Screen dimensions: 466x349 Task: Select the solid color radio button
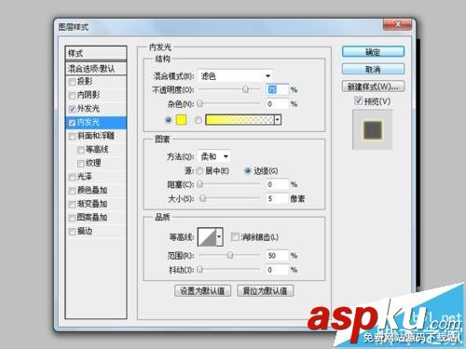pyautogui.click(x=169, y=120)
